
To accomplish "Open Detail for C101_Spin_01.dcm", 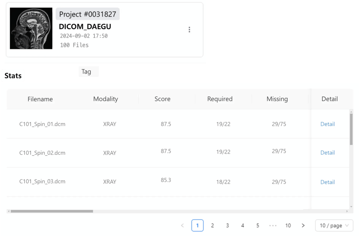I will click(x=327, y=124).
